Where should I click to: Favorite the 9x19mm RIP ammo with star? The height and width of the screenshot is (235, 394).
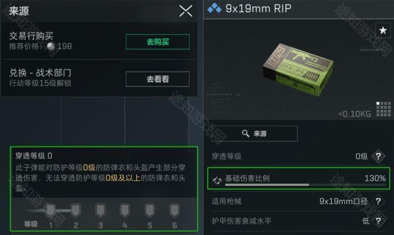tap(383, 30)
